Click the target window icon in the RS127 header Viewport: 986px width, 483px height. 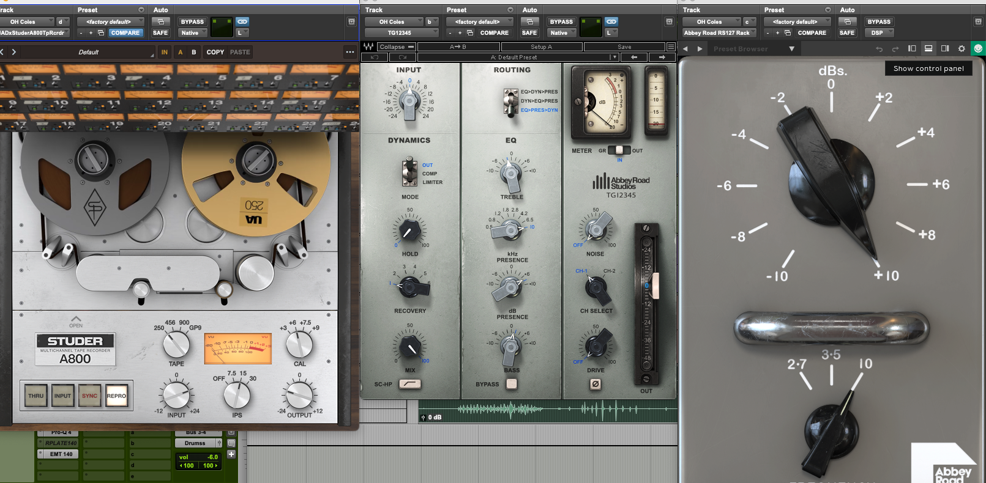978,21
